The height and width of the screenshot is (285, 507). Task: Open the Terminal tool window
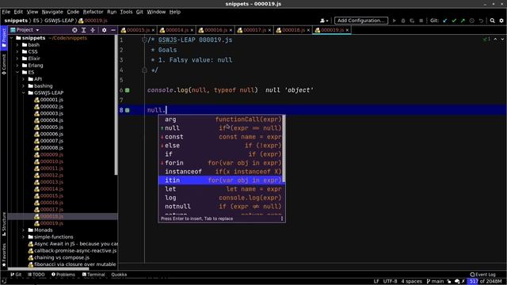pyautogui.click(x=93, y=275)
